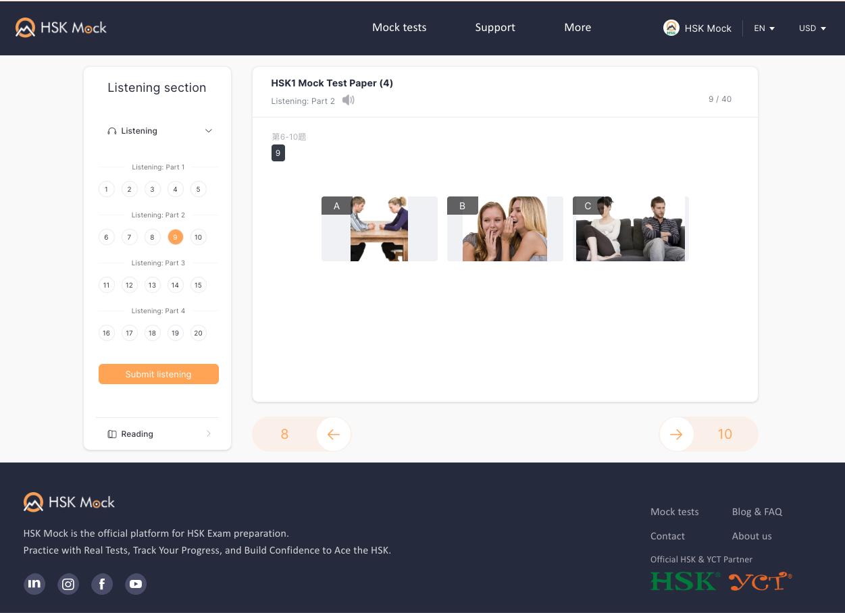Image resolution: width=845 pixels, height=613 pixels.
Task: Click the right arrow to next question
Action: tap(676, 434)
